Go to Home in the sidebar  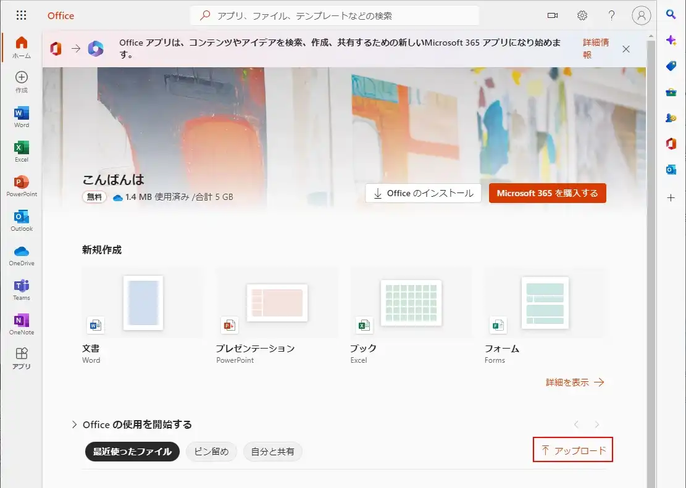pyautogui.click(x=22, y=48)
